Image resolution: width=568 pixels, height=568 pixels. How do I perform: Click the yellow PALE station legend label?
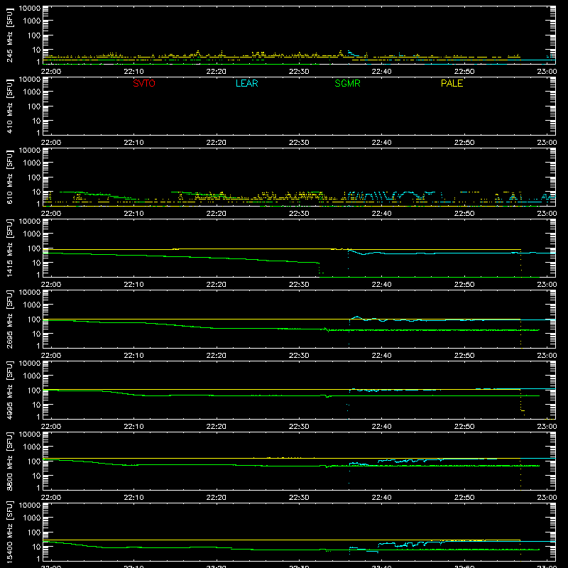pos(452,83)
